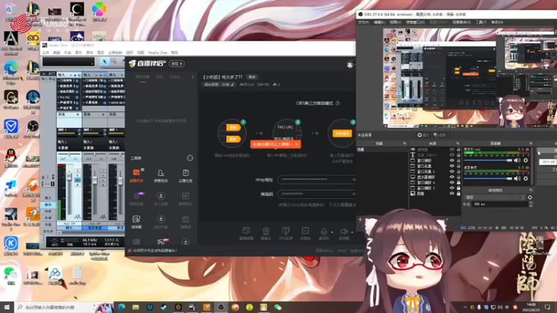Viewport: 557px width, 313px height.
Task: Pop out the OBS Scenes dock icon
Action: 405,143
